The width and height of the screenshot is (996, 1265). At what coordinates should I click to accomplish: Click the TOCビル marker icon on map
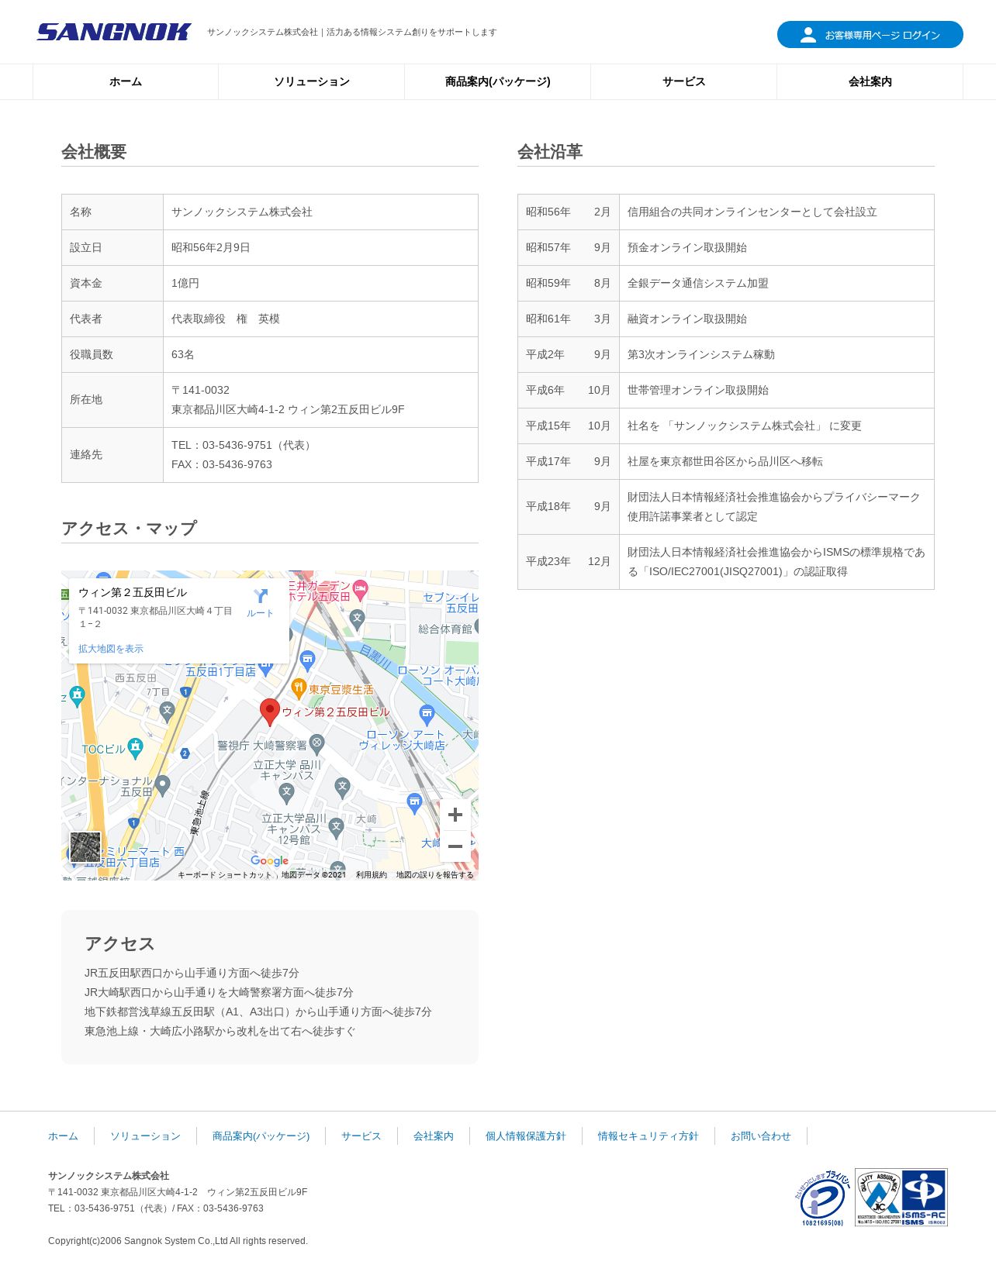[x=136, y=748]
